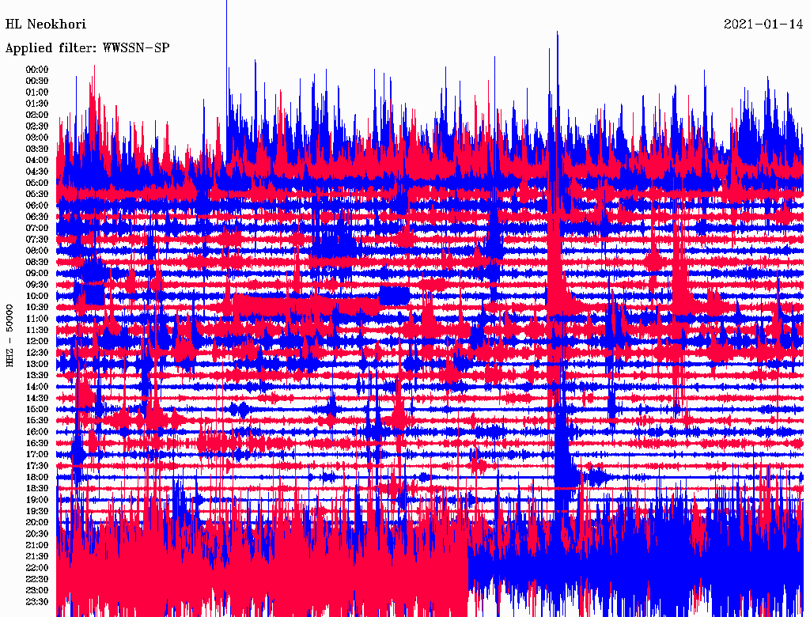Screen dimensions: 810x617
Task: Select the 18:30 time label
Action: pyautogui.click(x=36, y=488)
